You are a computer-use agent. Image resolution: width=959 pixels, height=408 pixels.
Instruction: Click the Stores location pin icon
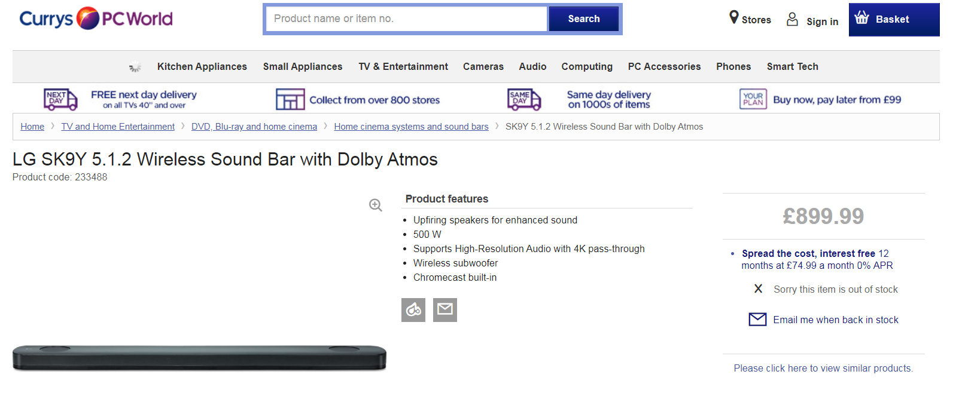(x=734, y=18)
